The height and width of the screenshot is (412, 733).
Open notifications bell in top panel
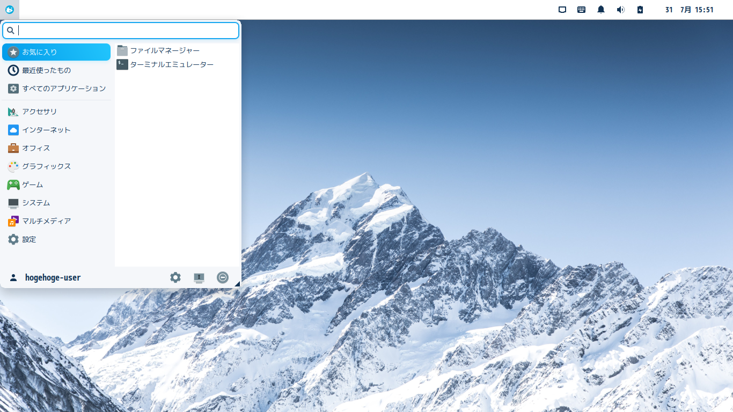pos(601,10)
